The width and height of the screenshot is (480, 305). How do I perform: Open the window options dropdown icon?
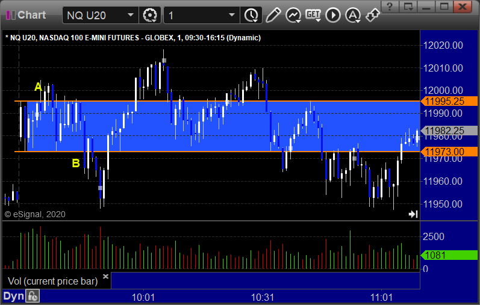click(x=408, y=7)
